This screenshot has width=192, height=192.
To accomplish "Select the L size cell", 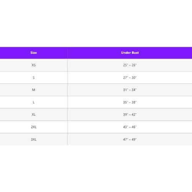I will pos(34,102).
